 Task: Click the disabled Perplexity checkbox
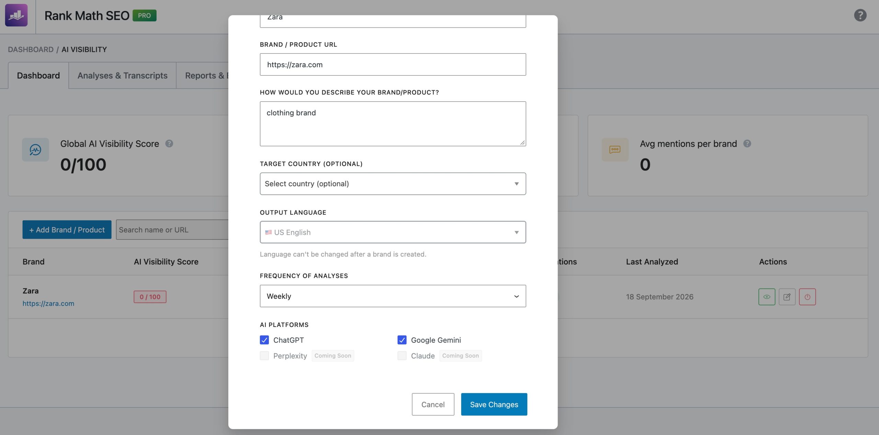264,356
